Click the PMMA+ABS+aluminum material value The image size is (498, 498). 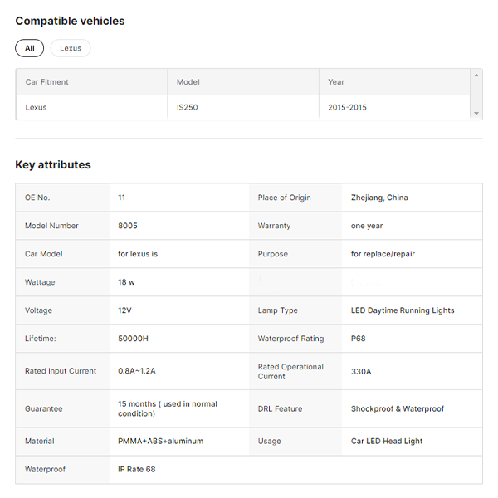tap(160, 441)
